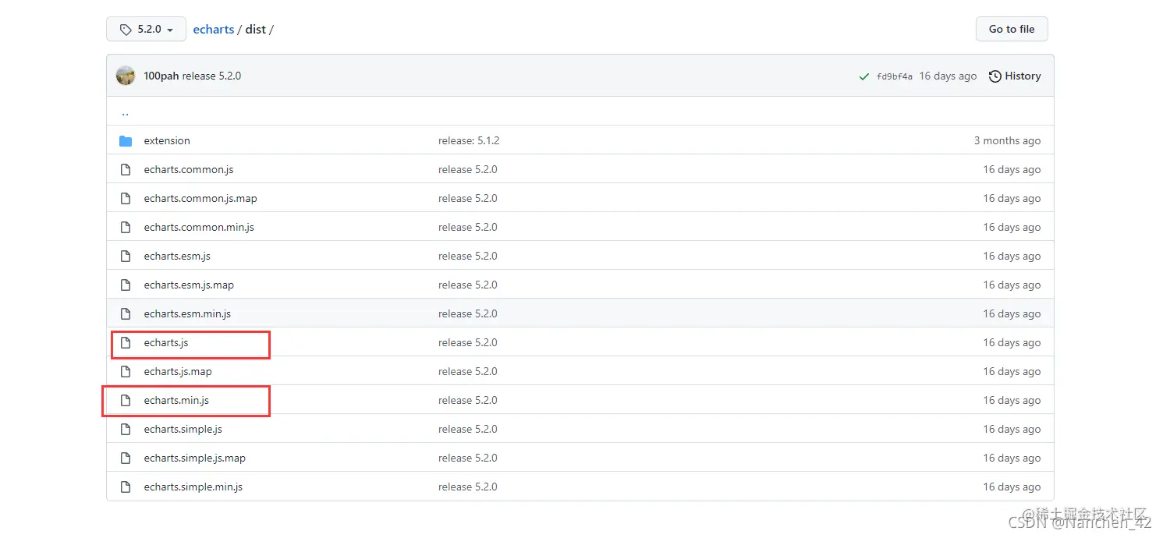The height and width of the screenshot is (538, 1163).
Task: Open file echarts.common.min.js
Action: [199, 227]
